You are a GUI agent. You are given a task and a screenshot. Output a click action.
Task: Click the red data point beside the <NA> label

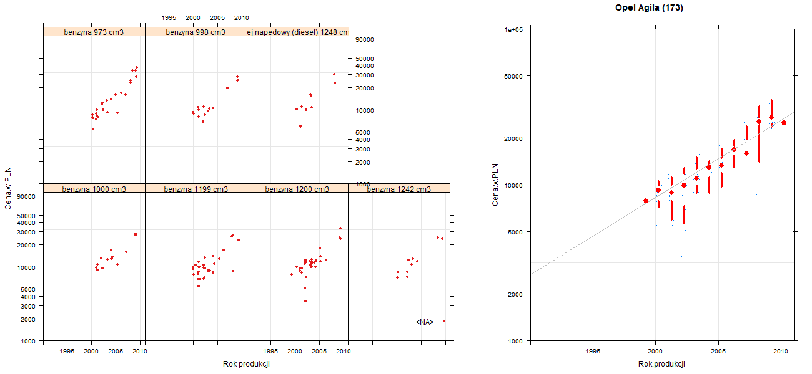tap(444, 321)
